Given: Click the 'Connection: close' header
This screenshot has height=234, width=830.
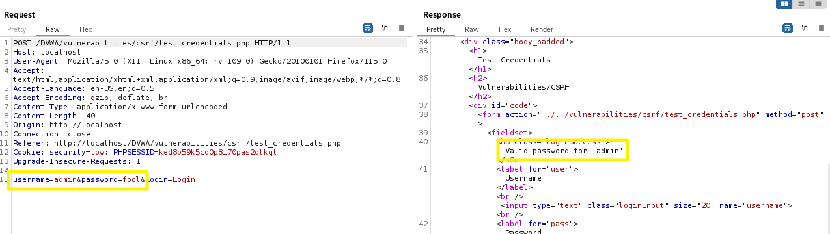Looking at the screenshot, I should 52,134.
